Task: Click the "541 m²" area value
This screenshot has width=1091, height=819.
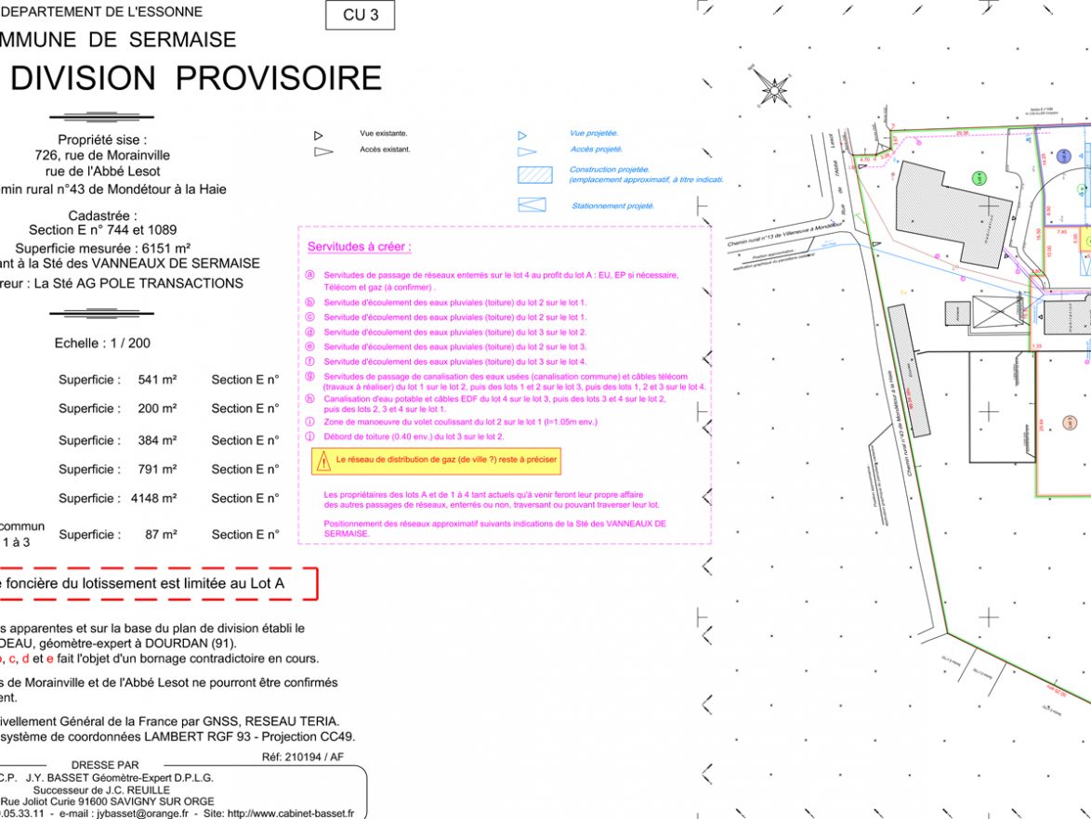Action: click(157, 380)
